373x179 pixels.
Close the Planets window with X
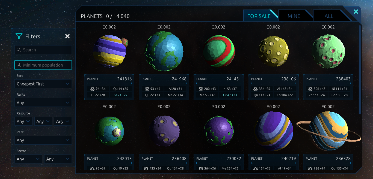356,12
